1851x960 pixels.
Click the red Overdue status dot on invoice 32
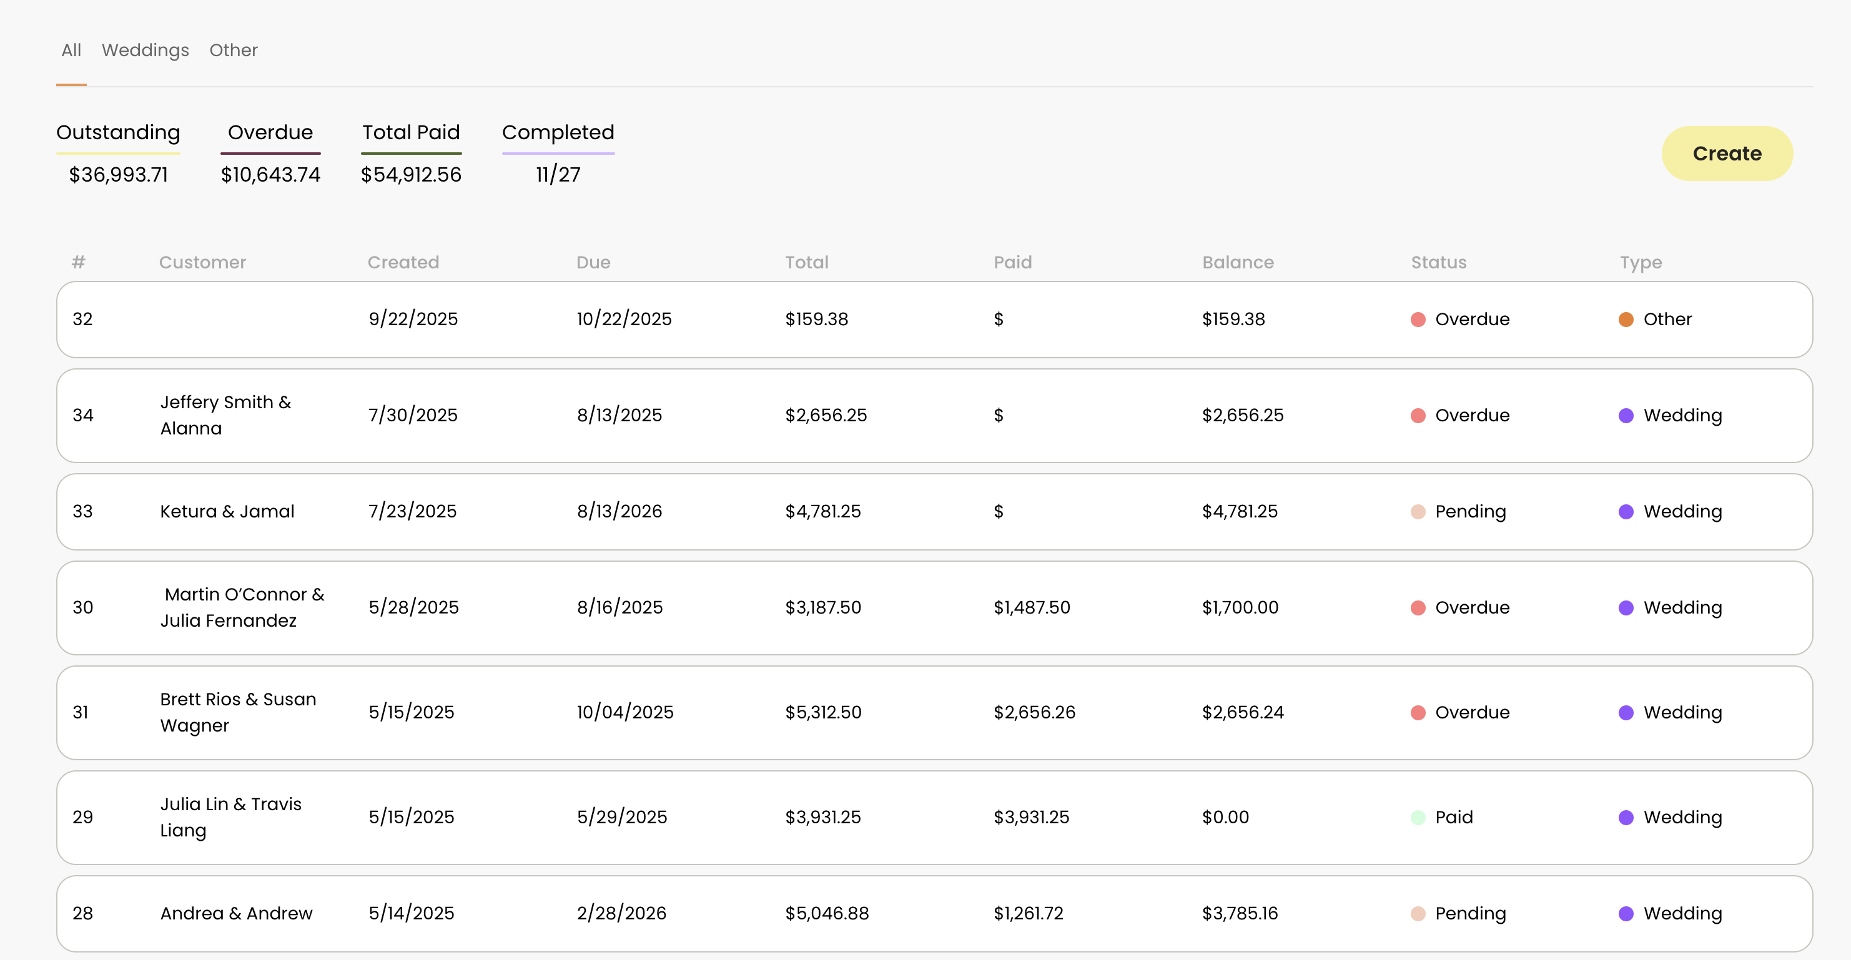coord(1417,320)
